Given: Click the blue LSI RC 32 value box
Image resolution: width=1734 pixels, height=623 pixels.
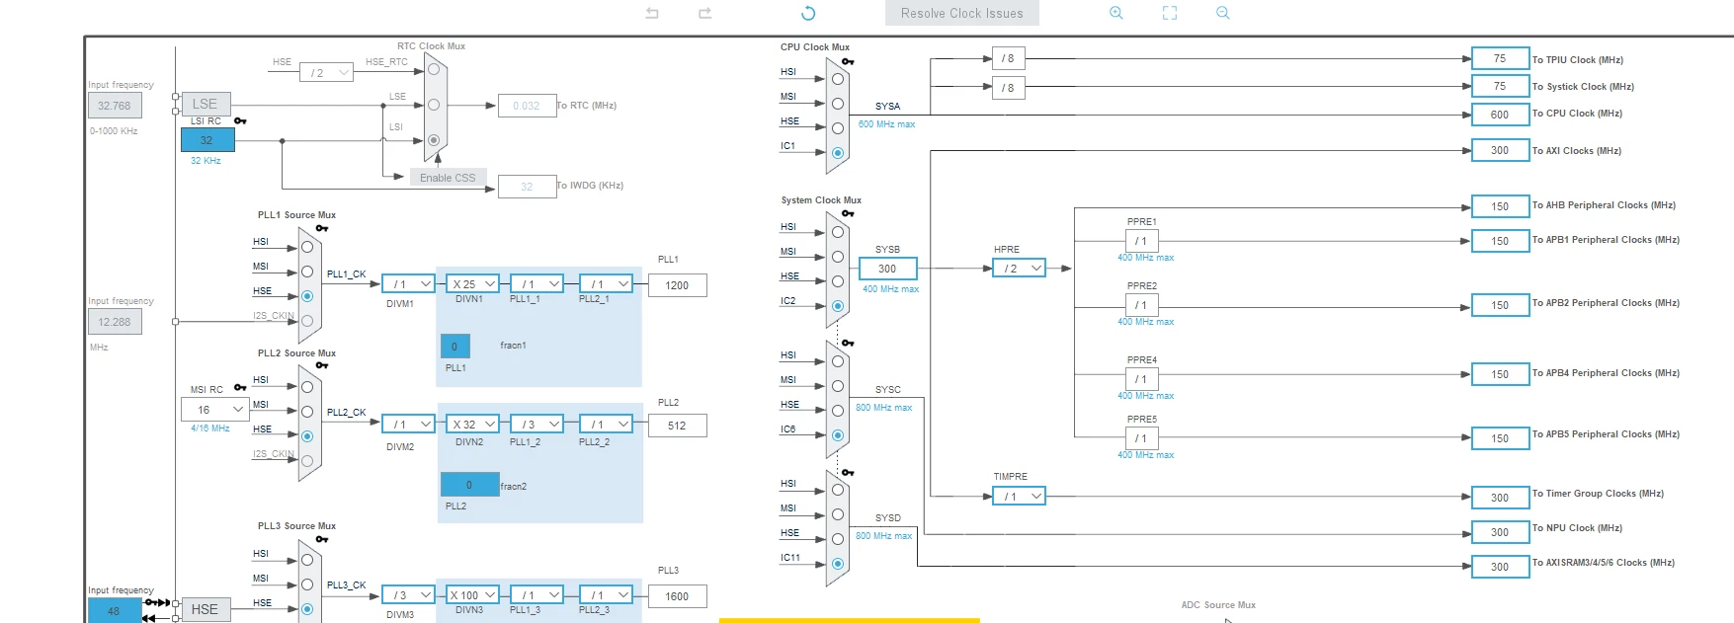Looking at the screenshot, I should click(207, 140).
